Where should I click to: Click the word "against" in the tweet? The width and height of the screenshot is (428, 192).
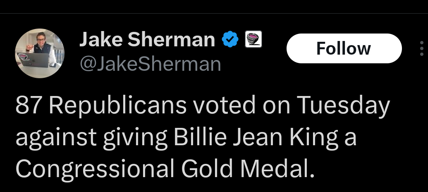point(56,137)
